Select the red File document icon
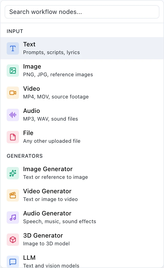 (x=13, y=137)
